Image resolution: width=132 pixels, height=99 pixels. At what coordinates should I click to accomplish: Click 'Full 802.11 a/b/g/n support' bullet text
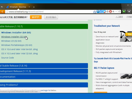[107, 79]
